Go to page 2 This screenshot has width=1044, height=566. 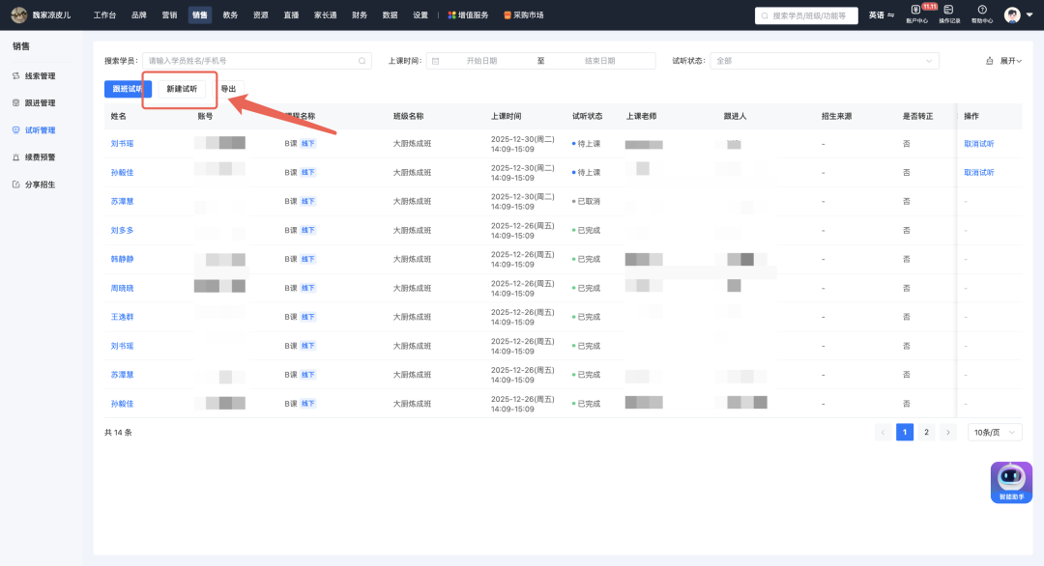[926, 433]
